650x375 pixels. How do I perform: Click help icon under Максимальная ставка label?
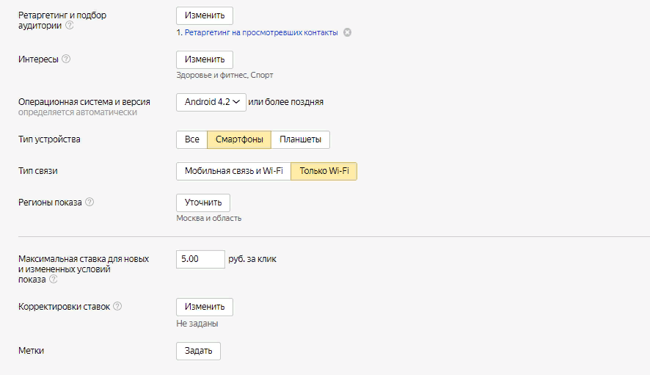coord(53,280)
